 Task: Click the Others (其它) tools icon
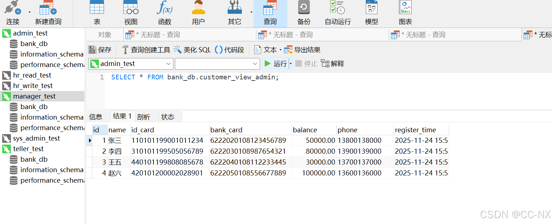click(x=235, y=7)
